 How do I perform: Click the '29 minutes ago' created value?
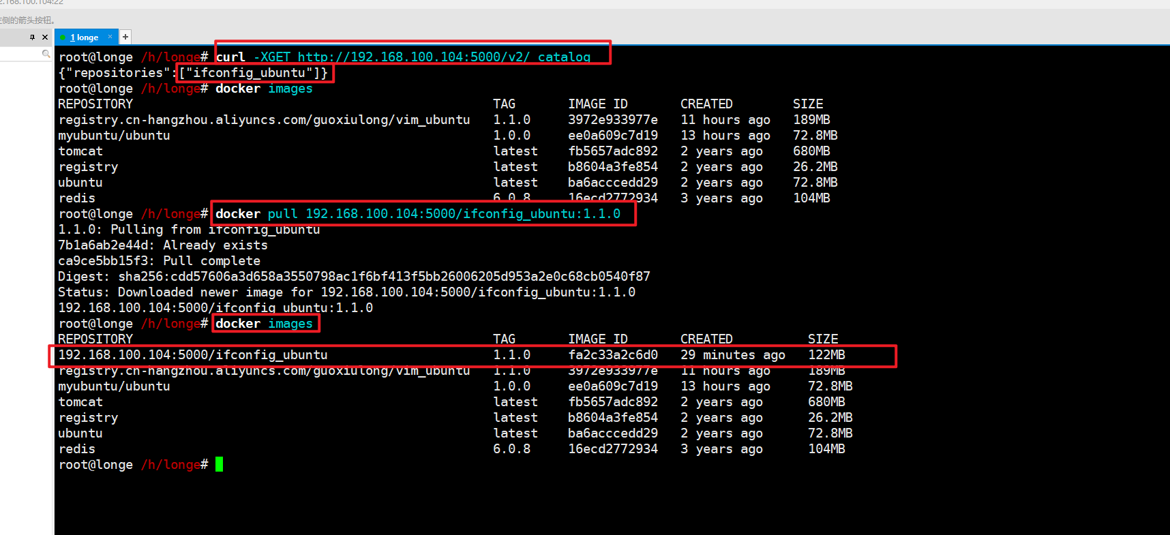733,355
